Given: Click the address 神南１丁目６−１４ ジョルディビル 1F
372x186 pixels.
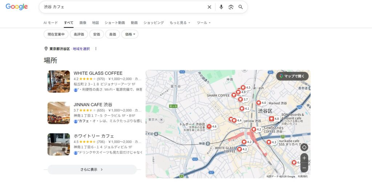Looking at the screenshot, I should pos(103,147).
